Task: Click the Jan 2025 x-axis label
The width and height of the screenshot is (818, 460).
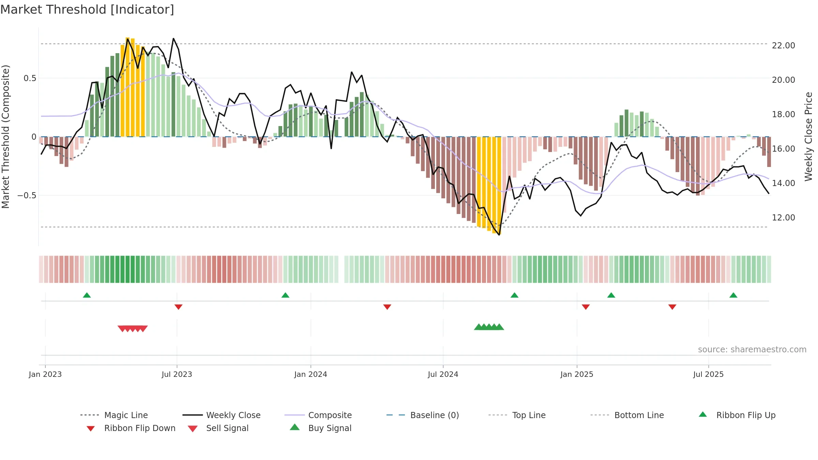Action: tap(577, 374)
